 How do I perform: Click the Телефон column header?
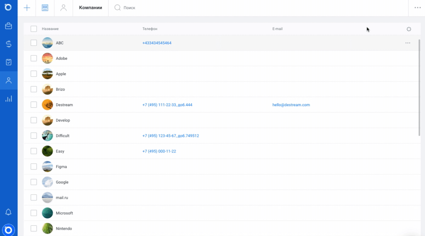click(x=150, y=29)
